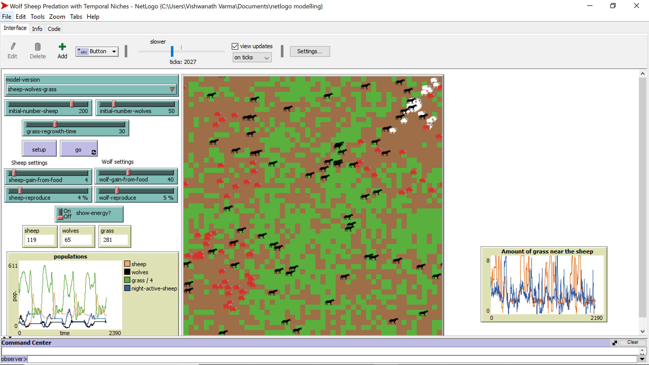The image size is (649, 365).
Task: Click the scrollbar up arrow
Action: 642,74
